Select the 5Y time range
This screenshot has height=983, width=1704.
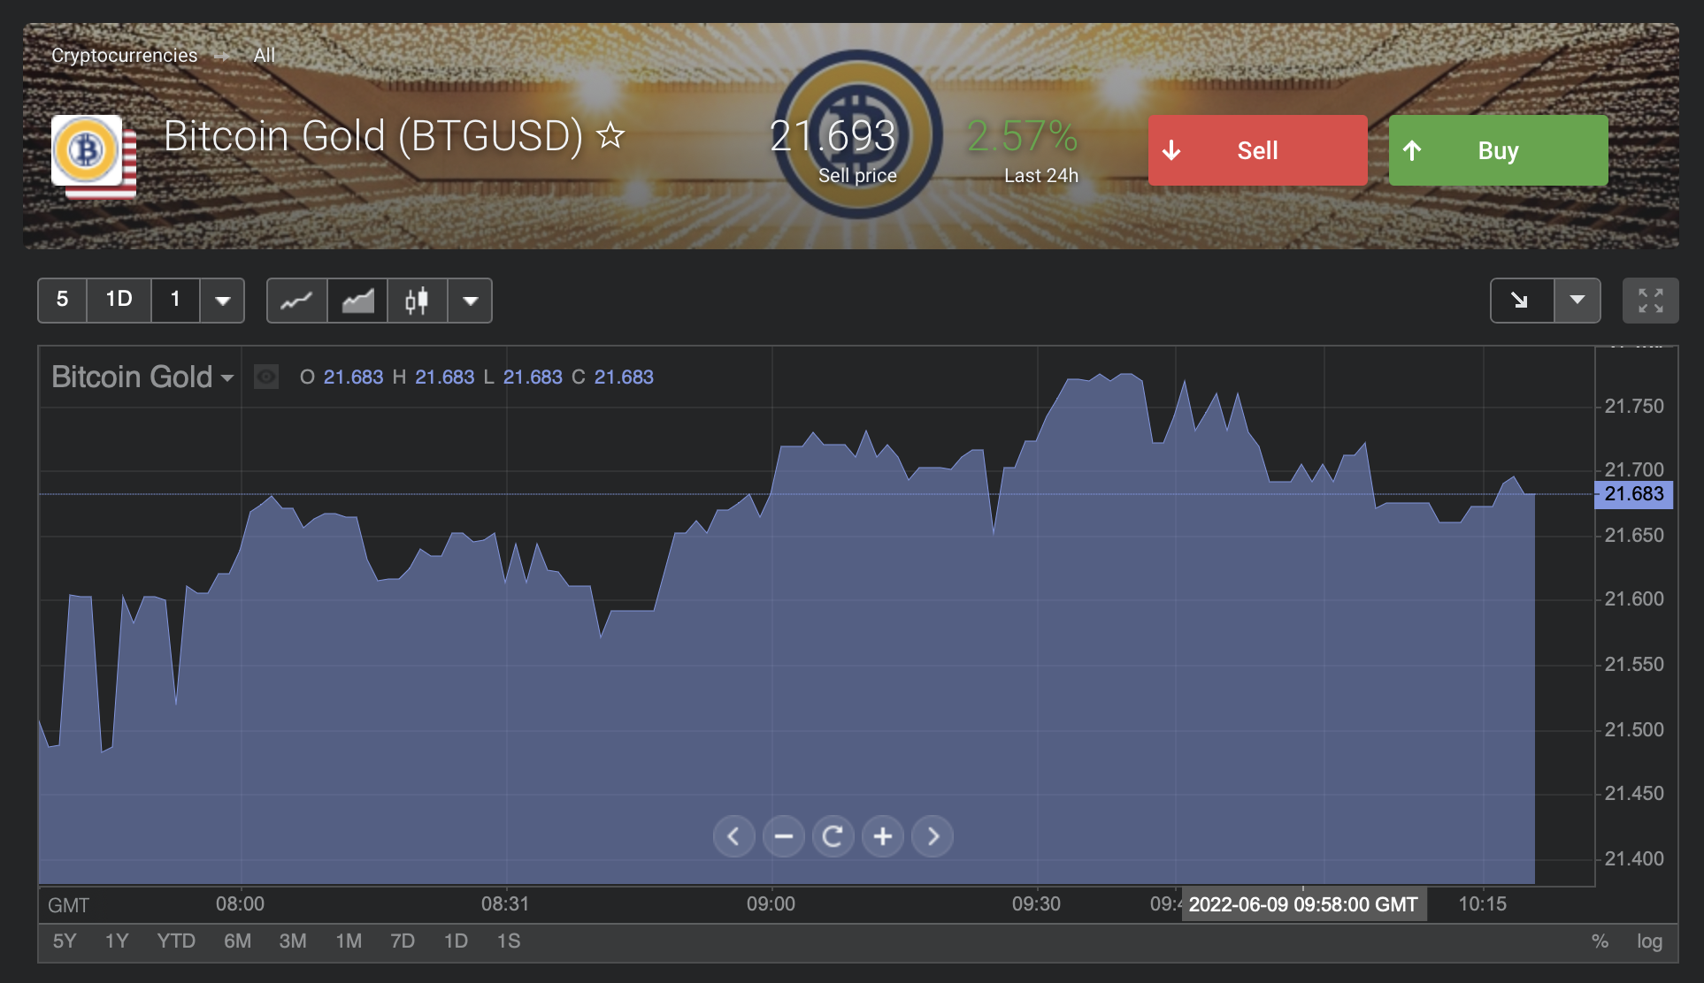point(65,941)
